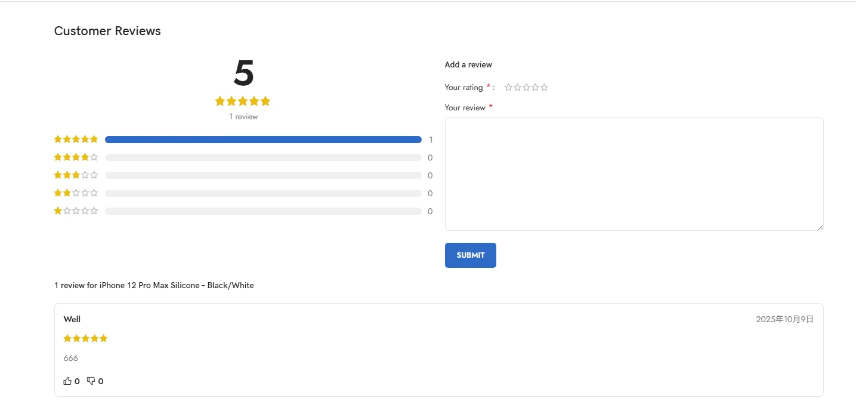Click the "1 review" count under average rating
This screenshot has height=414, width=856.
[243, 117]
